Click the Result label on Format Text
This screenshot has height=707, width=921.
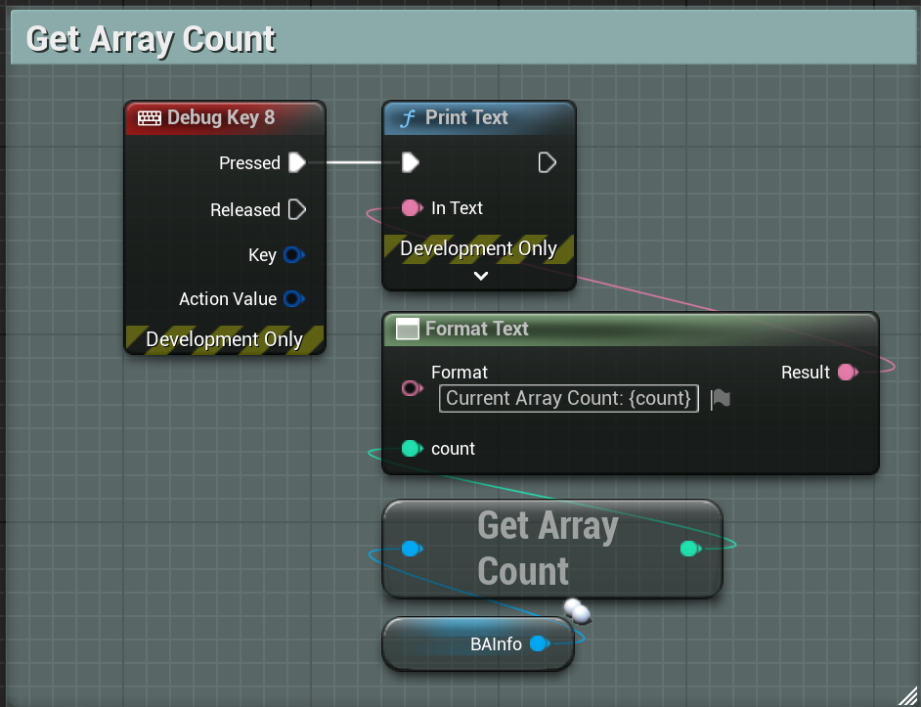click(x=806, y=372)
